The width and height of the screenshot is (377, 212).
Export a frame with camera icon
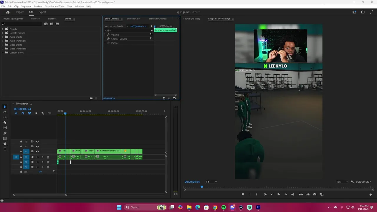[x=315, y=194]
